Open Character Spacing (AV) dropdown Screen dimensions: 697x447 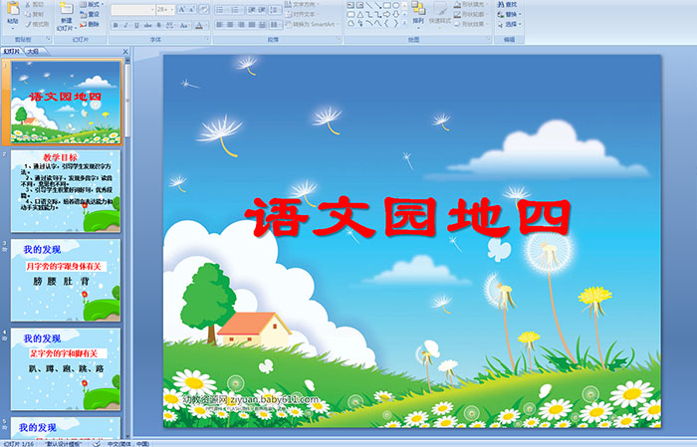(170, 25)
